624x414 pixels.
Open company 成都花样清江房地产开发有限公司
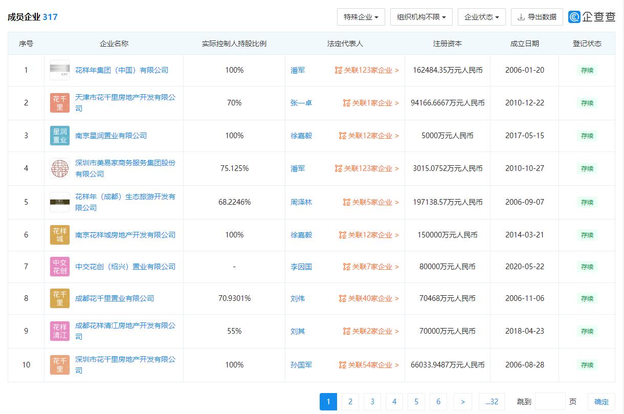pyautogui.click(x=125, y=331)
